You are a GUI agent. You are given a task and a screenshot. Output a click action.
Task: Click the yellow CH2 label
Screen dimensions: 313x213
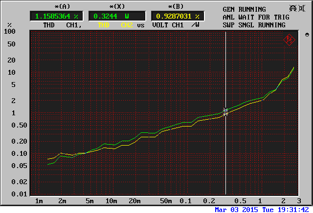(x=127, y=25)
